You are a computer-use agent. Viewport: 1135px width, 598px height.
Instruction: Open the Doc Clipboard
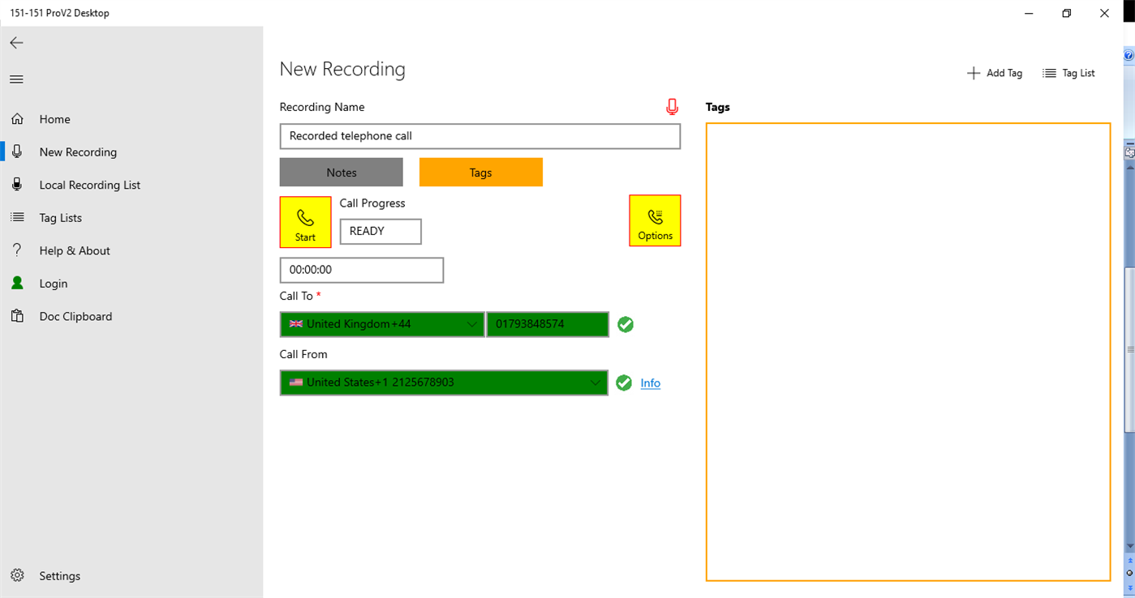[75, 316]
